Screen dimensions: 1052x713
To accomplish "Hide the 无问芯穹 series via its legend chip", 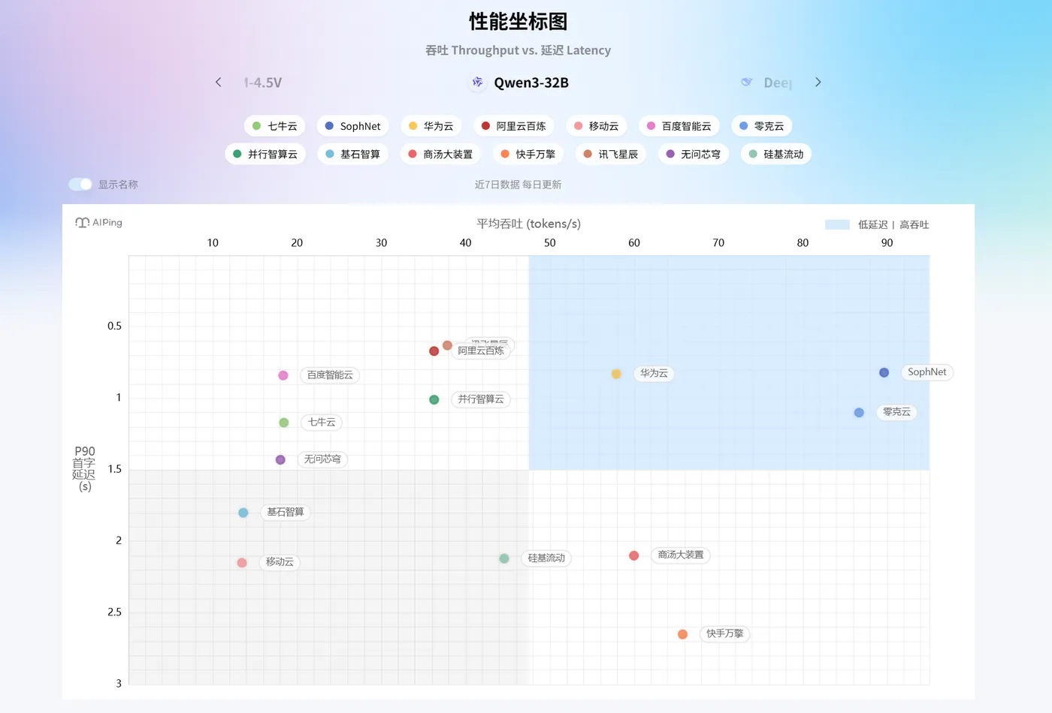I will pos(694,154).
